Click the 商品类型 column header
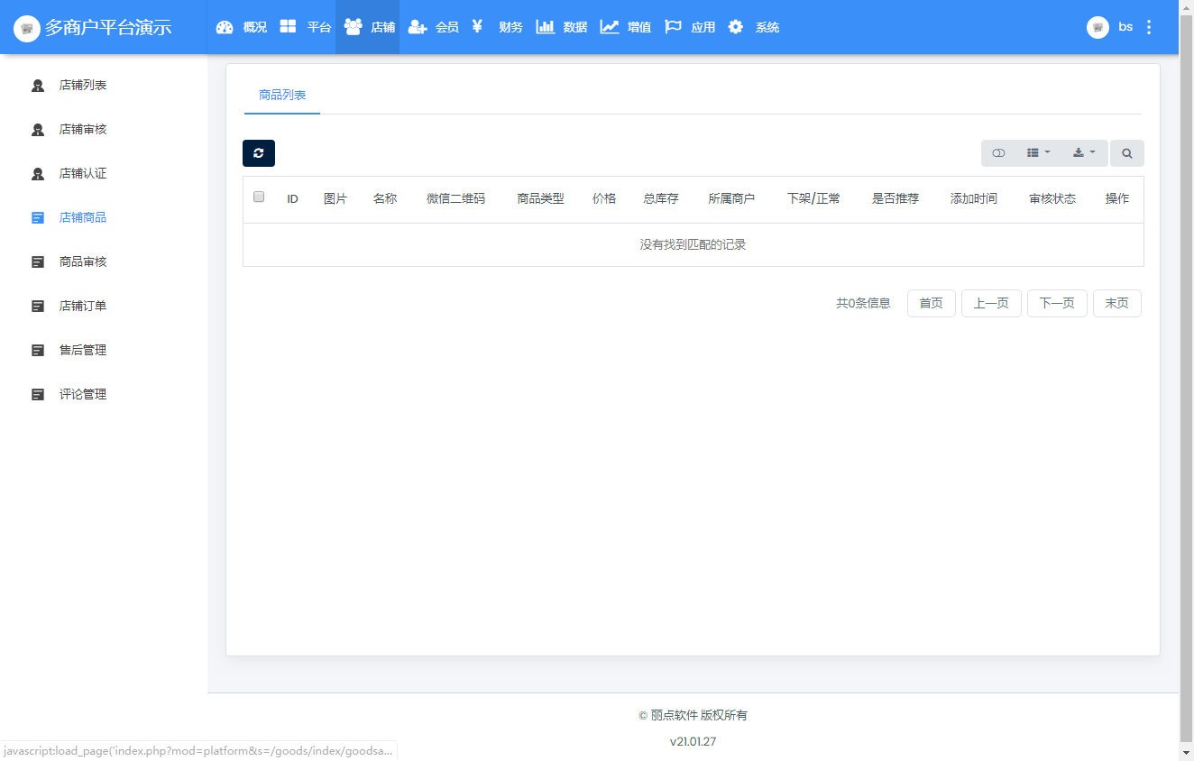This screenshot has width=1194, height=761. (x=540, y=198)
